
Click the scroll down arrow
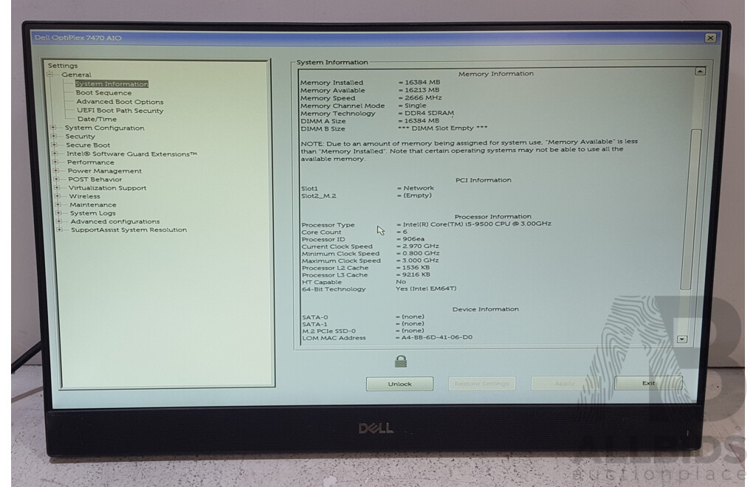tap(681, 339)
